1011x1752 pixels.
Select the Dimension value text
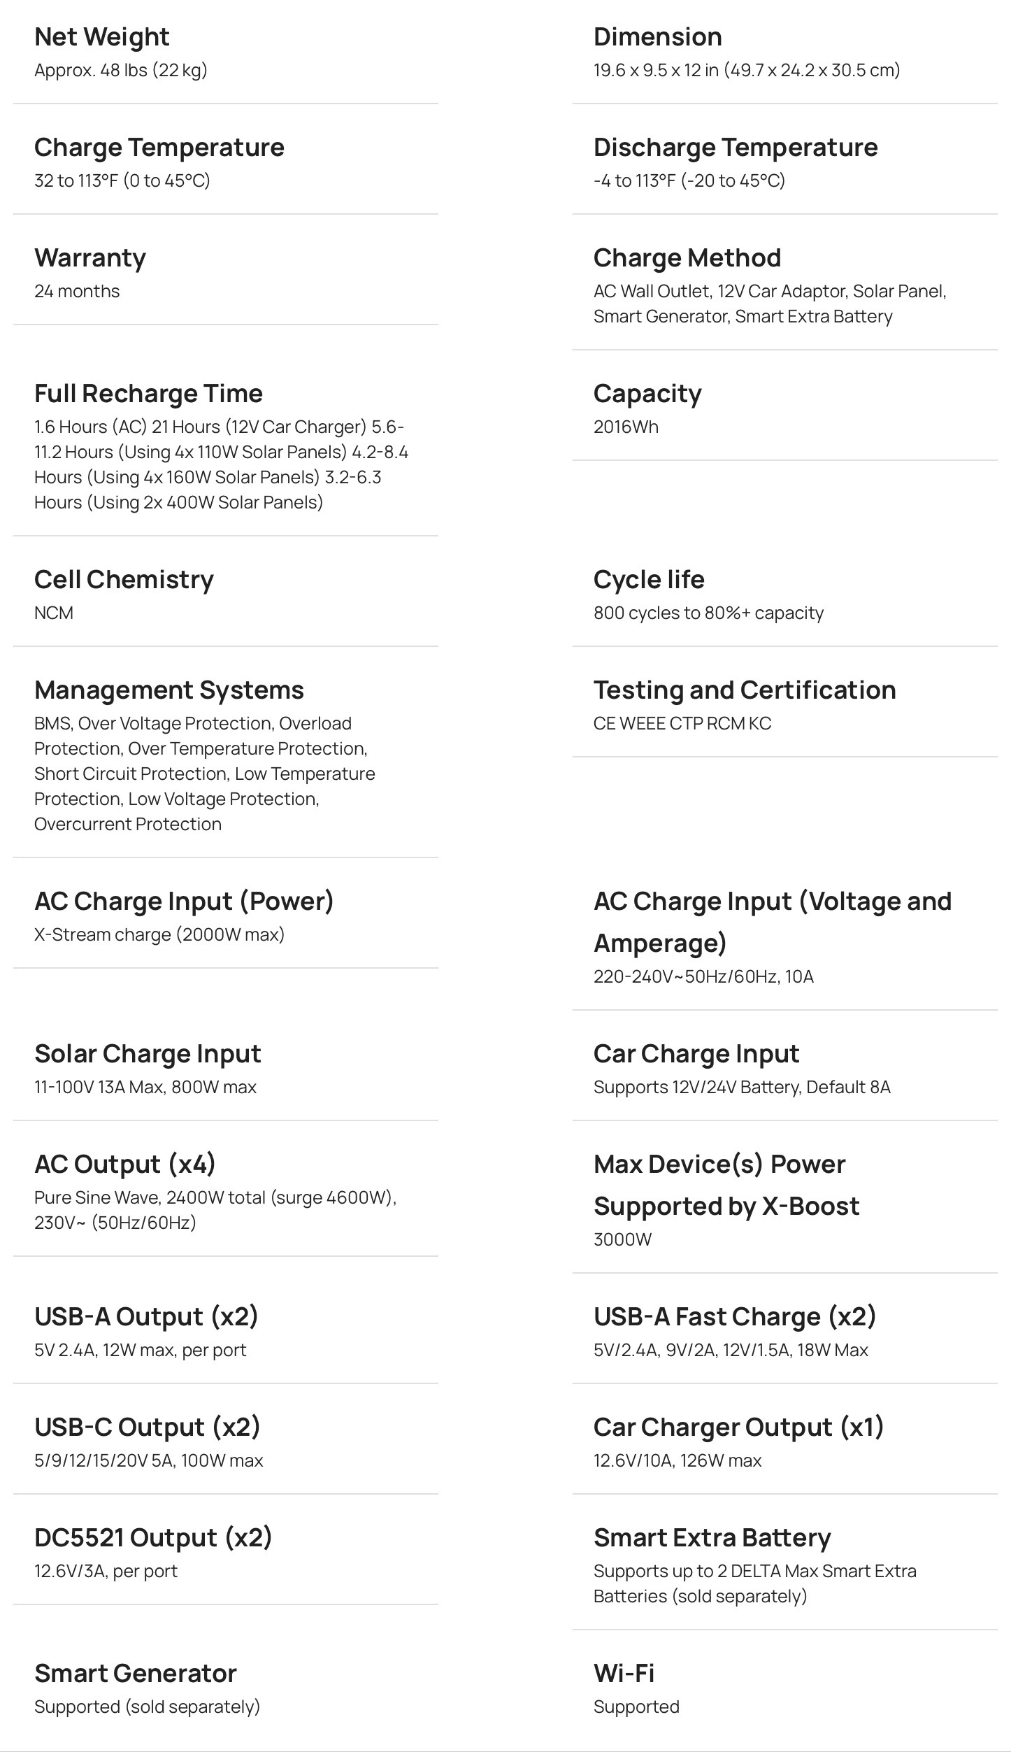pyautogui.click(x=746, y=70)
